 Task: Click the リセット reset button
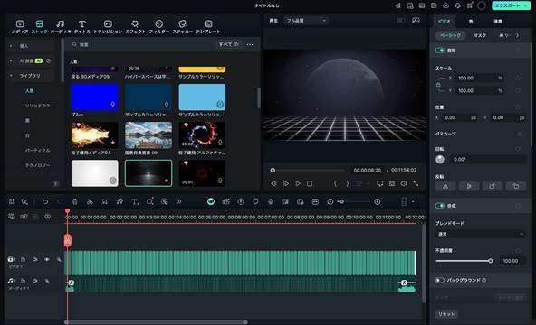[x=446, y=314]
